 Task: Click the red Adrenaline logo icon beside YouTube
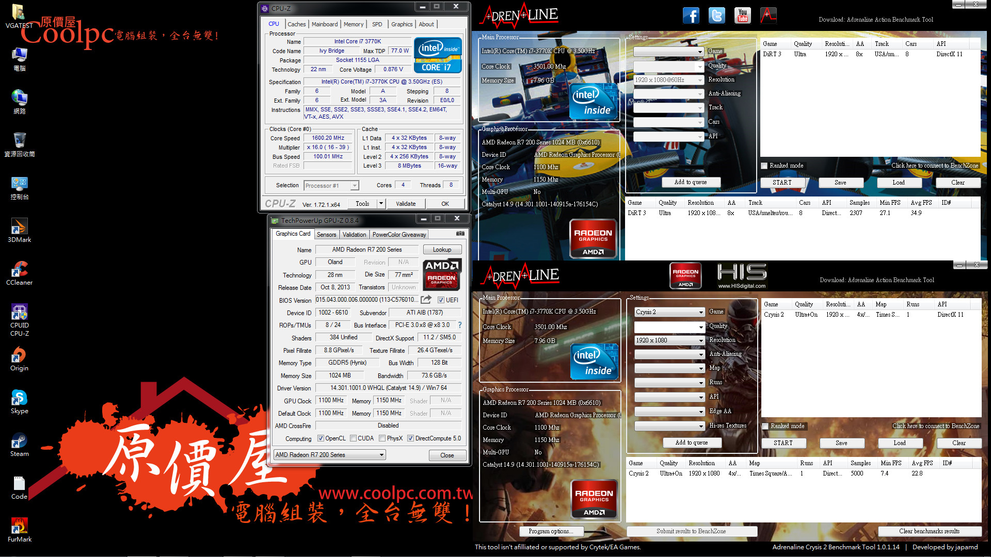click(x=768, y=15)
